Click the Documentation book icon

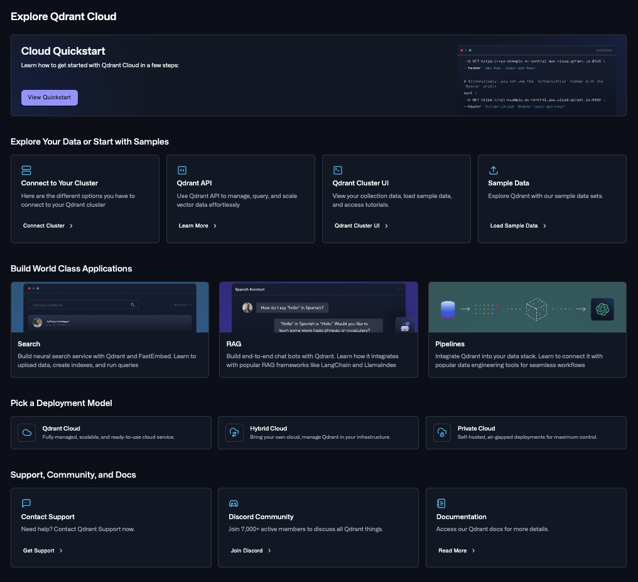[x=441, y=503]
